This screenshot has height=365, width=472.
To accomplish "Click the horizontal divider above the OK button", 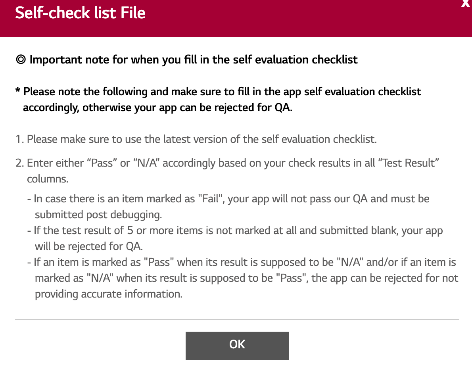I will 237,319.
